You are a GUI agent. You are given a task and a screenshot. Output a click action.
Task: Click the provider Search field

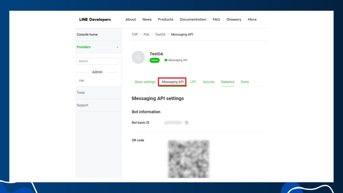click(x=97, y=61)
